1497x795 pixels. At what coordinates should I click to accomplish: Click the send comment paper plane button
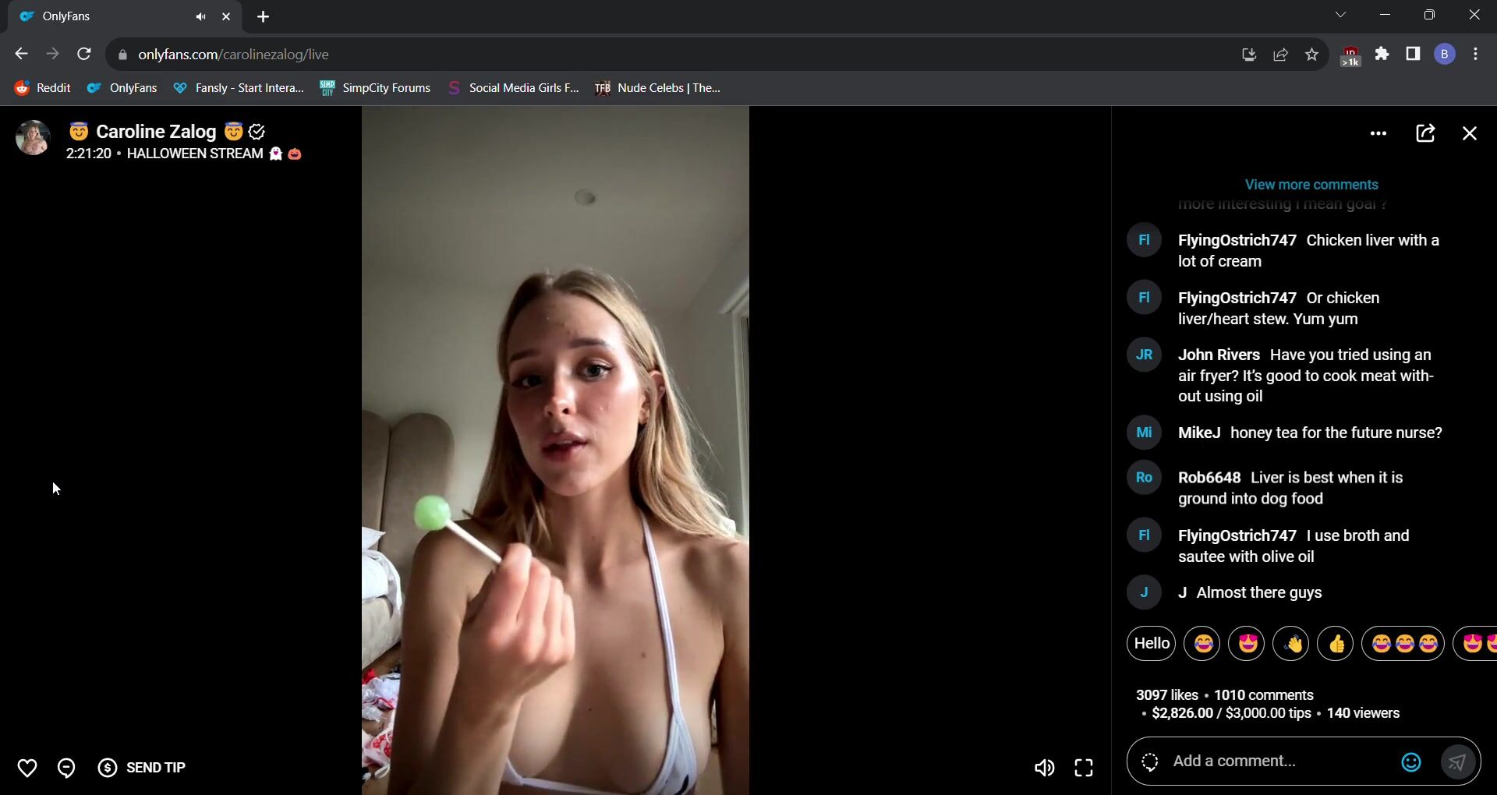(1456, 762)
